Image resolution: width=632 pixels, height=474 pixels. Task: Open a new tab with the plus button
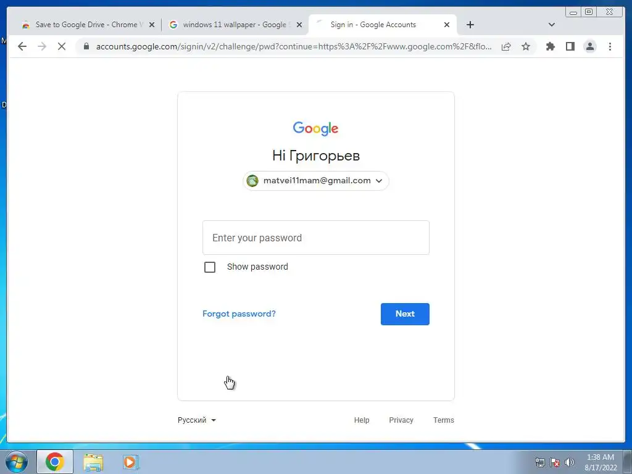(470, 25)
